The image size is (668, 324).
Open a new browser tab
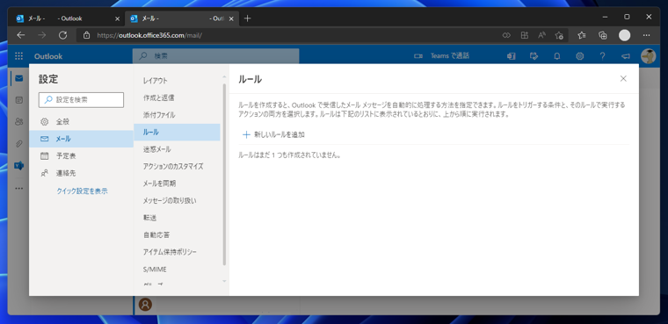point(248,18)
